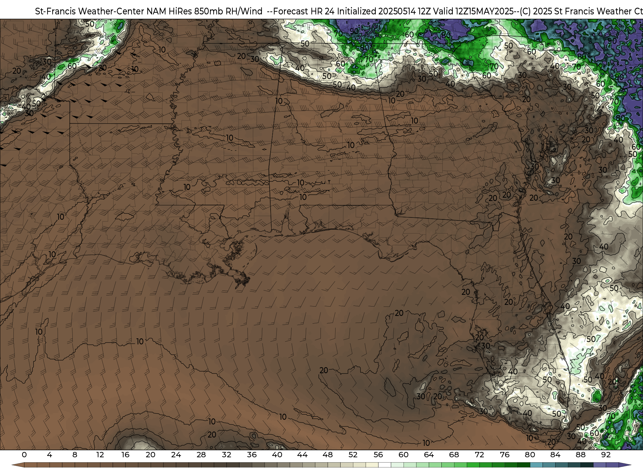Click colorbar tick label "44"
This screenshot has height=469, width=643.
(302, 455)
